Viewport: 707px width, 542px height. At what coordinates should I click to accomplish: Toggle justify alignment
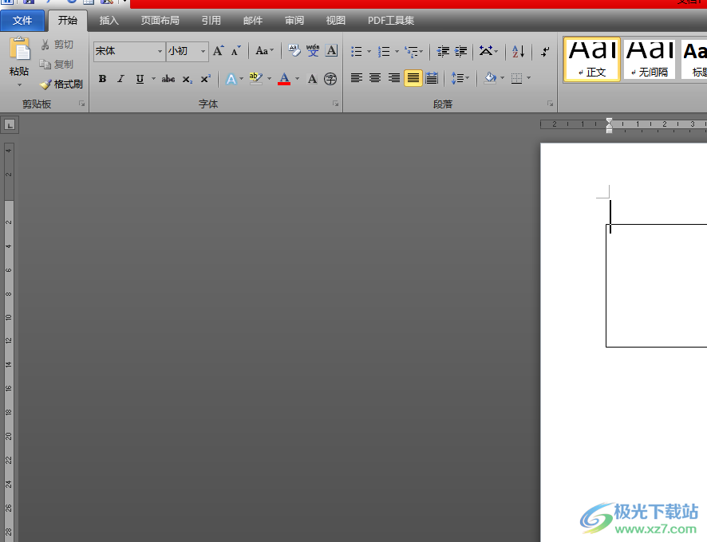(413, 78)
